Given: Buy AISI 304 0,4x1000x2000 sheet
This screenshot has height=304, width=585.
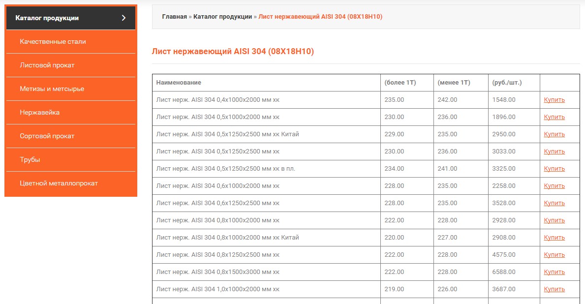Looking at the screenshot, I should [x=554, y=100].
